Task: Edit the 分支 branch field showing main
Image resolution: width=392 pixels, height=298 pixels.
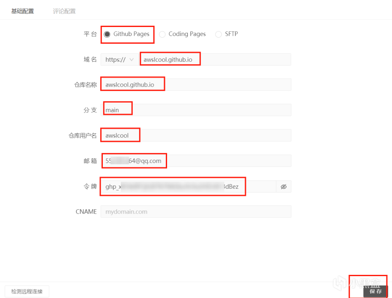Action: click(x=196, y=110)
